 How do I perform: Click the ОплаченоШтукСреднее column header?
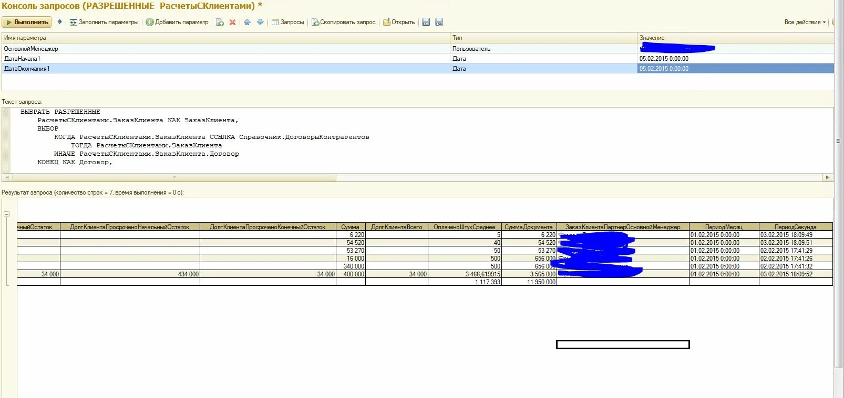pos(465,227)
